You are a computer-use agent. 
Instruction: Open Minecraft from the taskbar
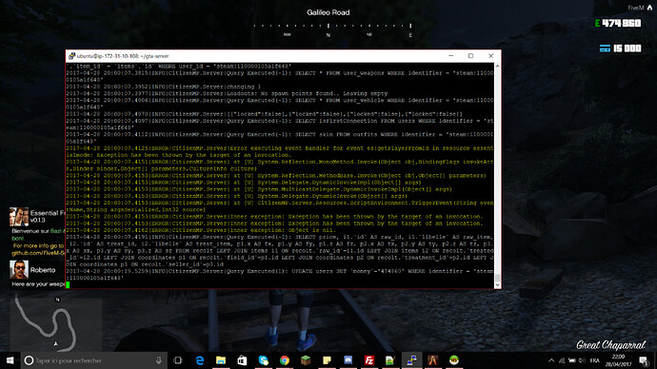[x=306, y=360]
